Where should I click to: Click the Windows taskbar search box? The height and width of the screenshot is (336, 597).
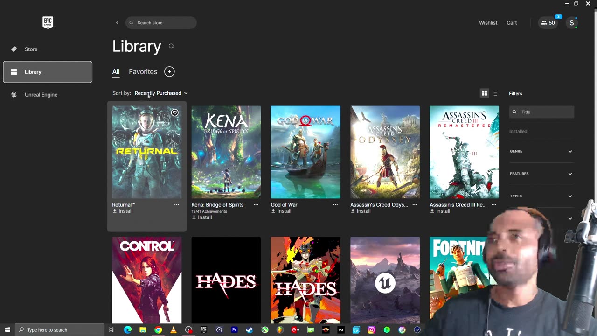[60, 330]
